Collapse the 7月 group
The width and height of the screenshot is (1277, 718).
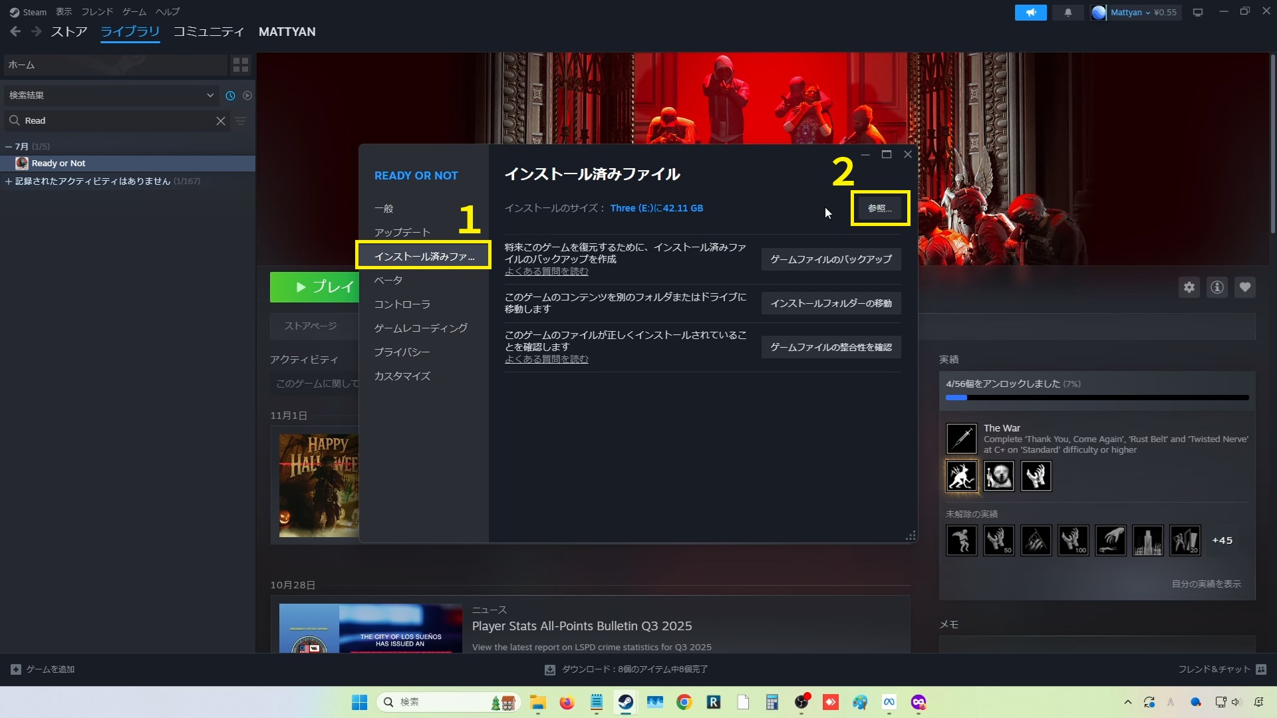point(9,146)
